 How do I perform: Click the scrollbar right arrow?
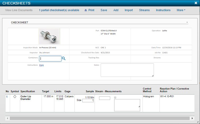pos(192,118)
